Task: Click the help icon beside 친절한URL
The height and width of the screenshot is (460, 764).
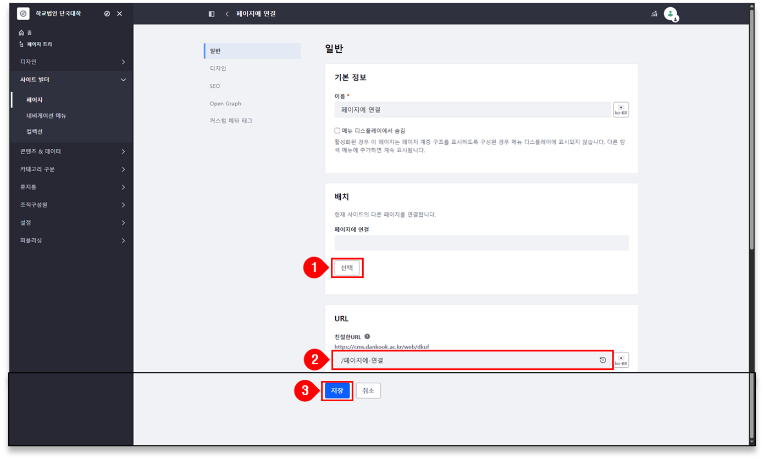Action: click(x=367, y=336)
